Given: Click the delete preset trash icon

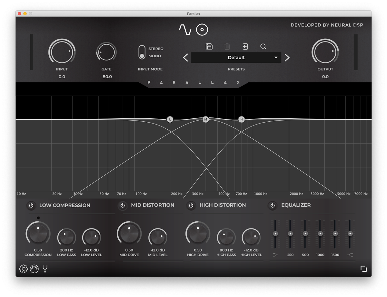Looking at the screenshot, I should 227,46.
